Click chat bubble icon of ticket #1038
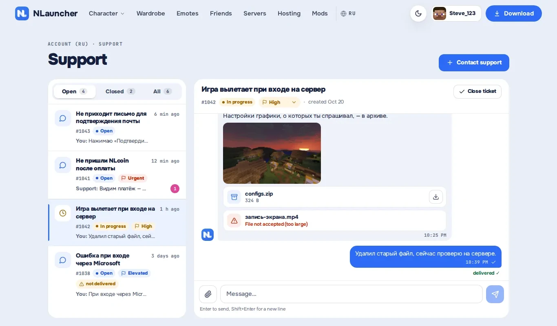The height and width of the screenshot is (326, 557). coord(63,260)
